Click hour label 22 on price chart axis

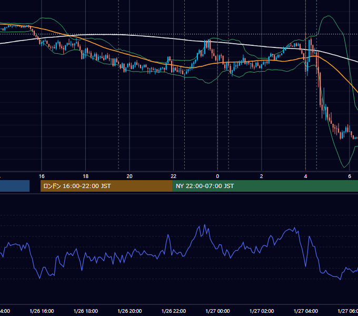click(174, 176)
